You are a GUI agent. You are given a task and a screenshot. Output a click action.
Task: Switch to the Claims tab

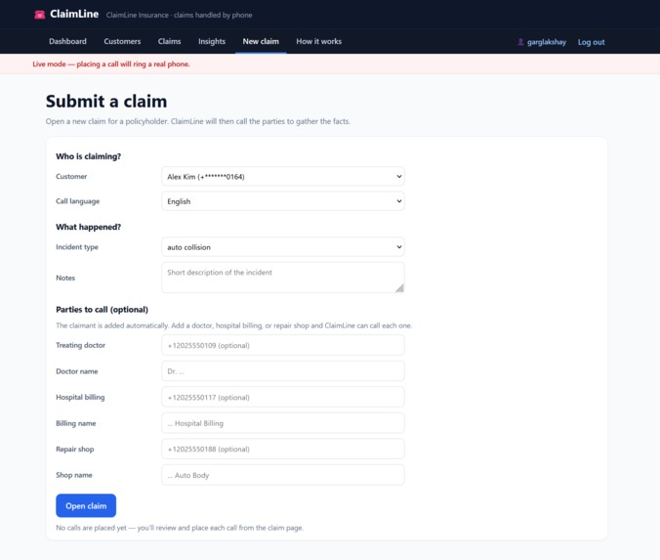(169, 41)
